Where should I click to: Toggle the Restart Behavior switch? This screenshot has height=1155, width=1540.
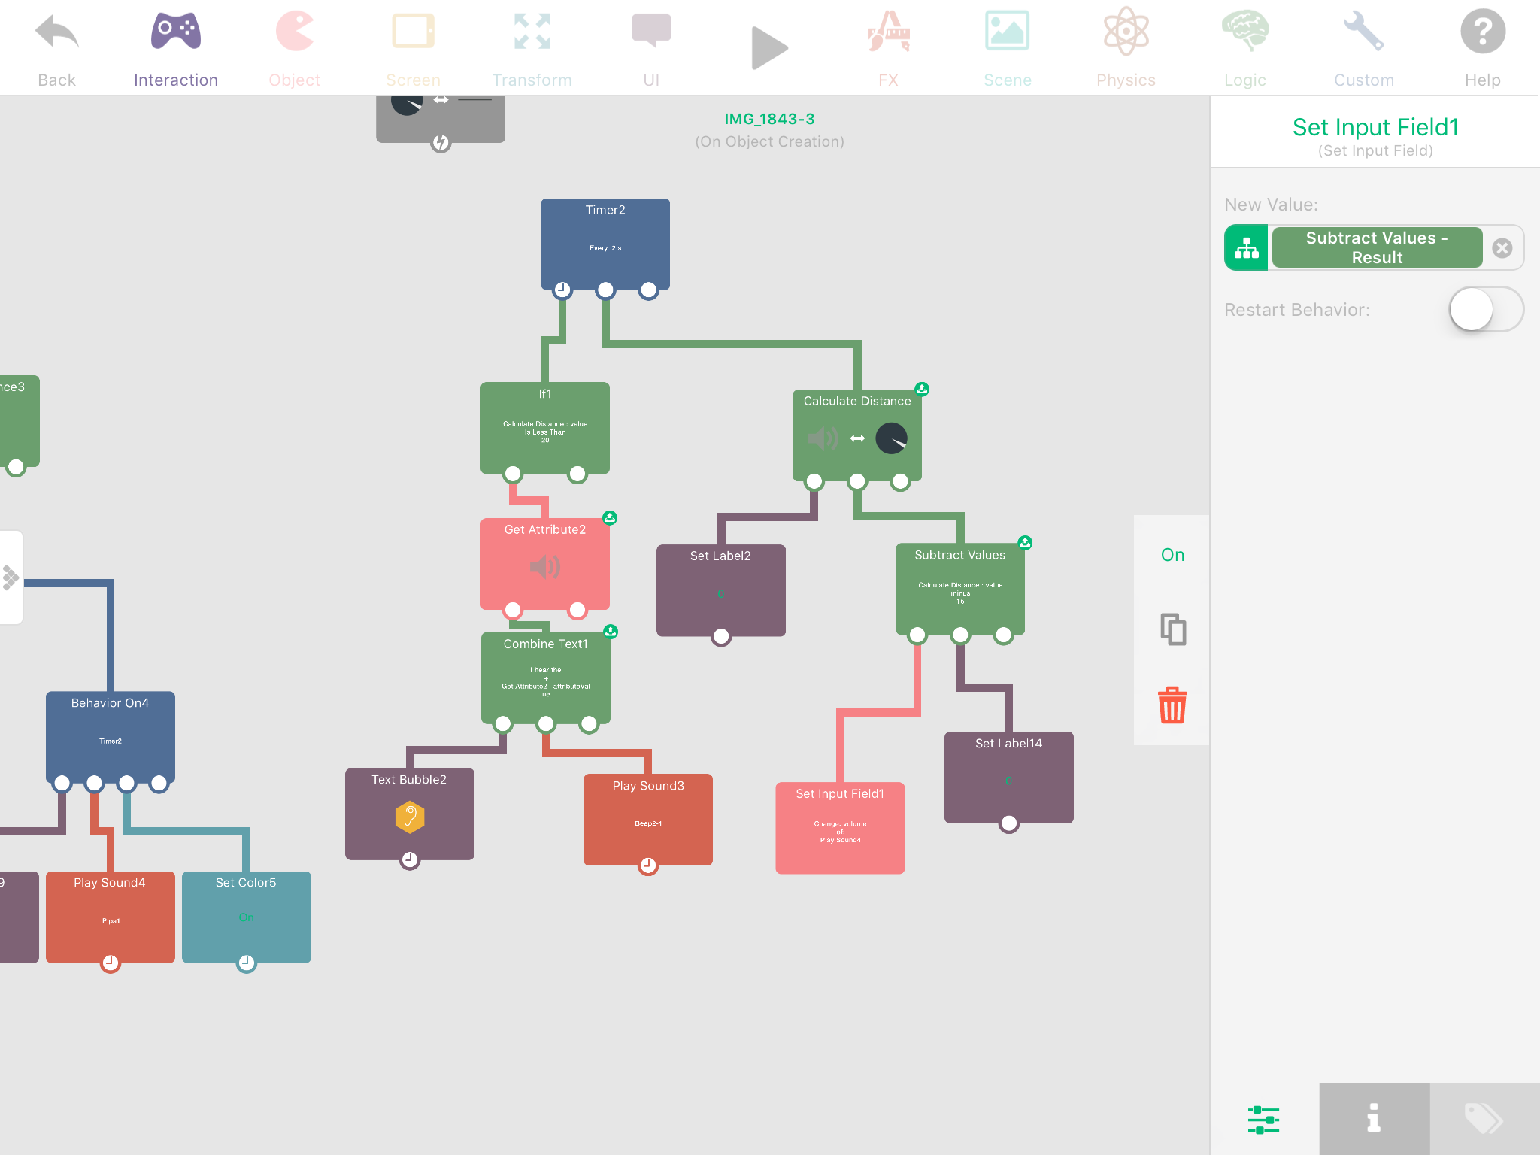pos(1485,309)
